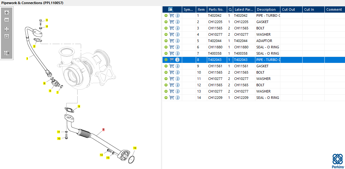Show info for item 3 bolt CH11565
The height and width of the screenshot is (169, 345).
tap(177, 28)
